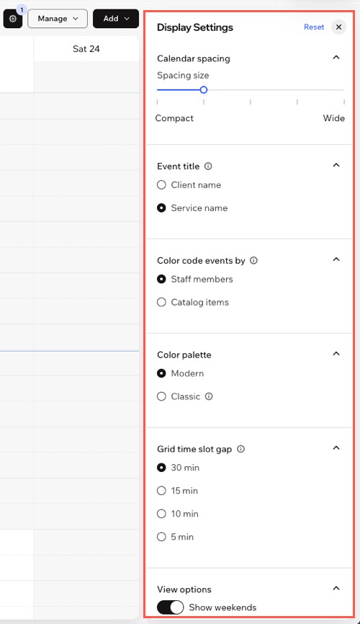This screenshot has width=360, height=624.
Task: Click the info icon next to Event title
Action: click(x=208, y=166)
